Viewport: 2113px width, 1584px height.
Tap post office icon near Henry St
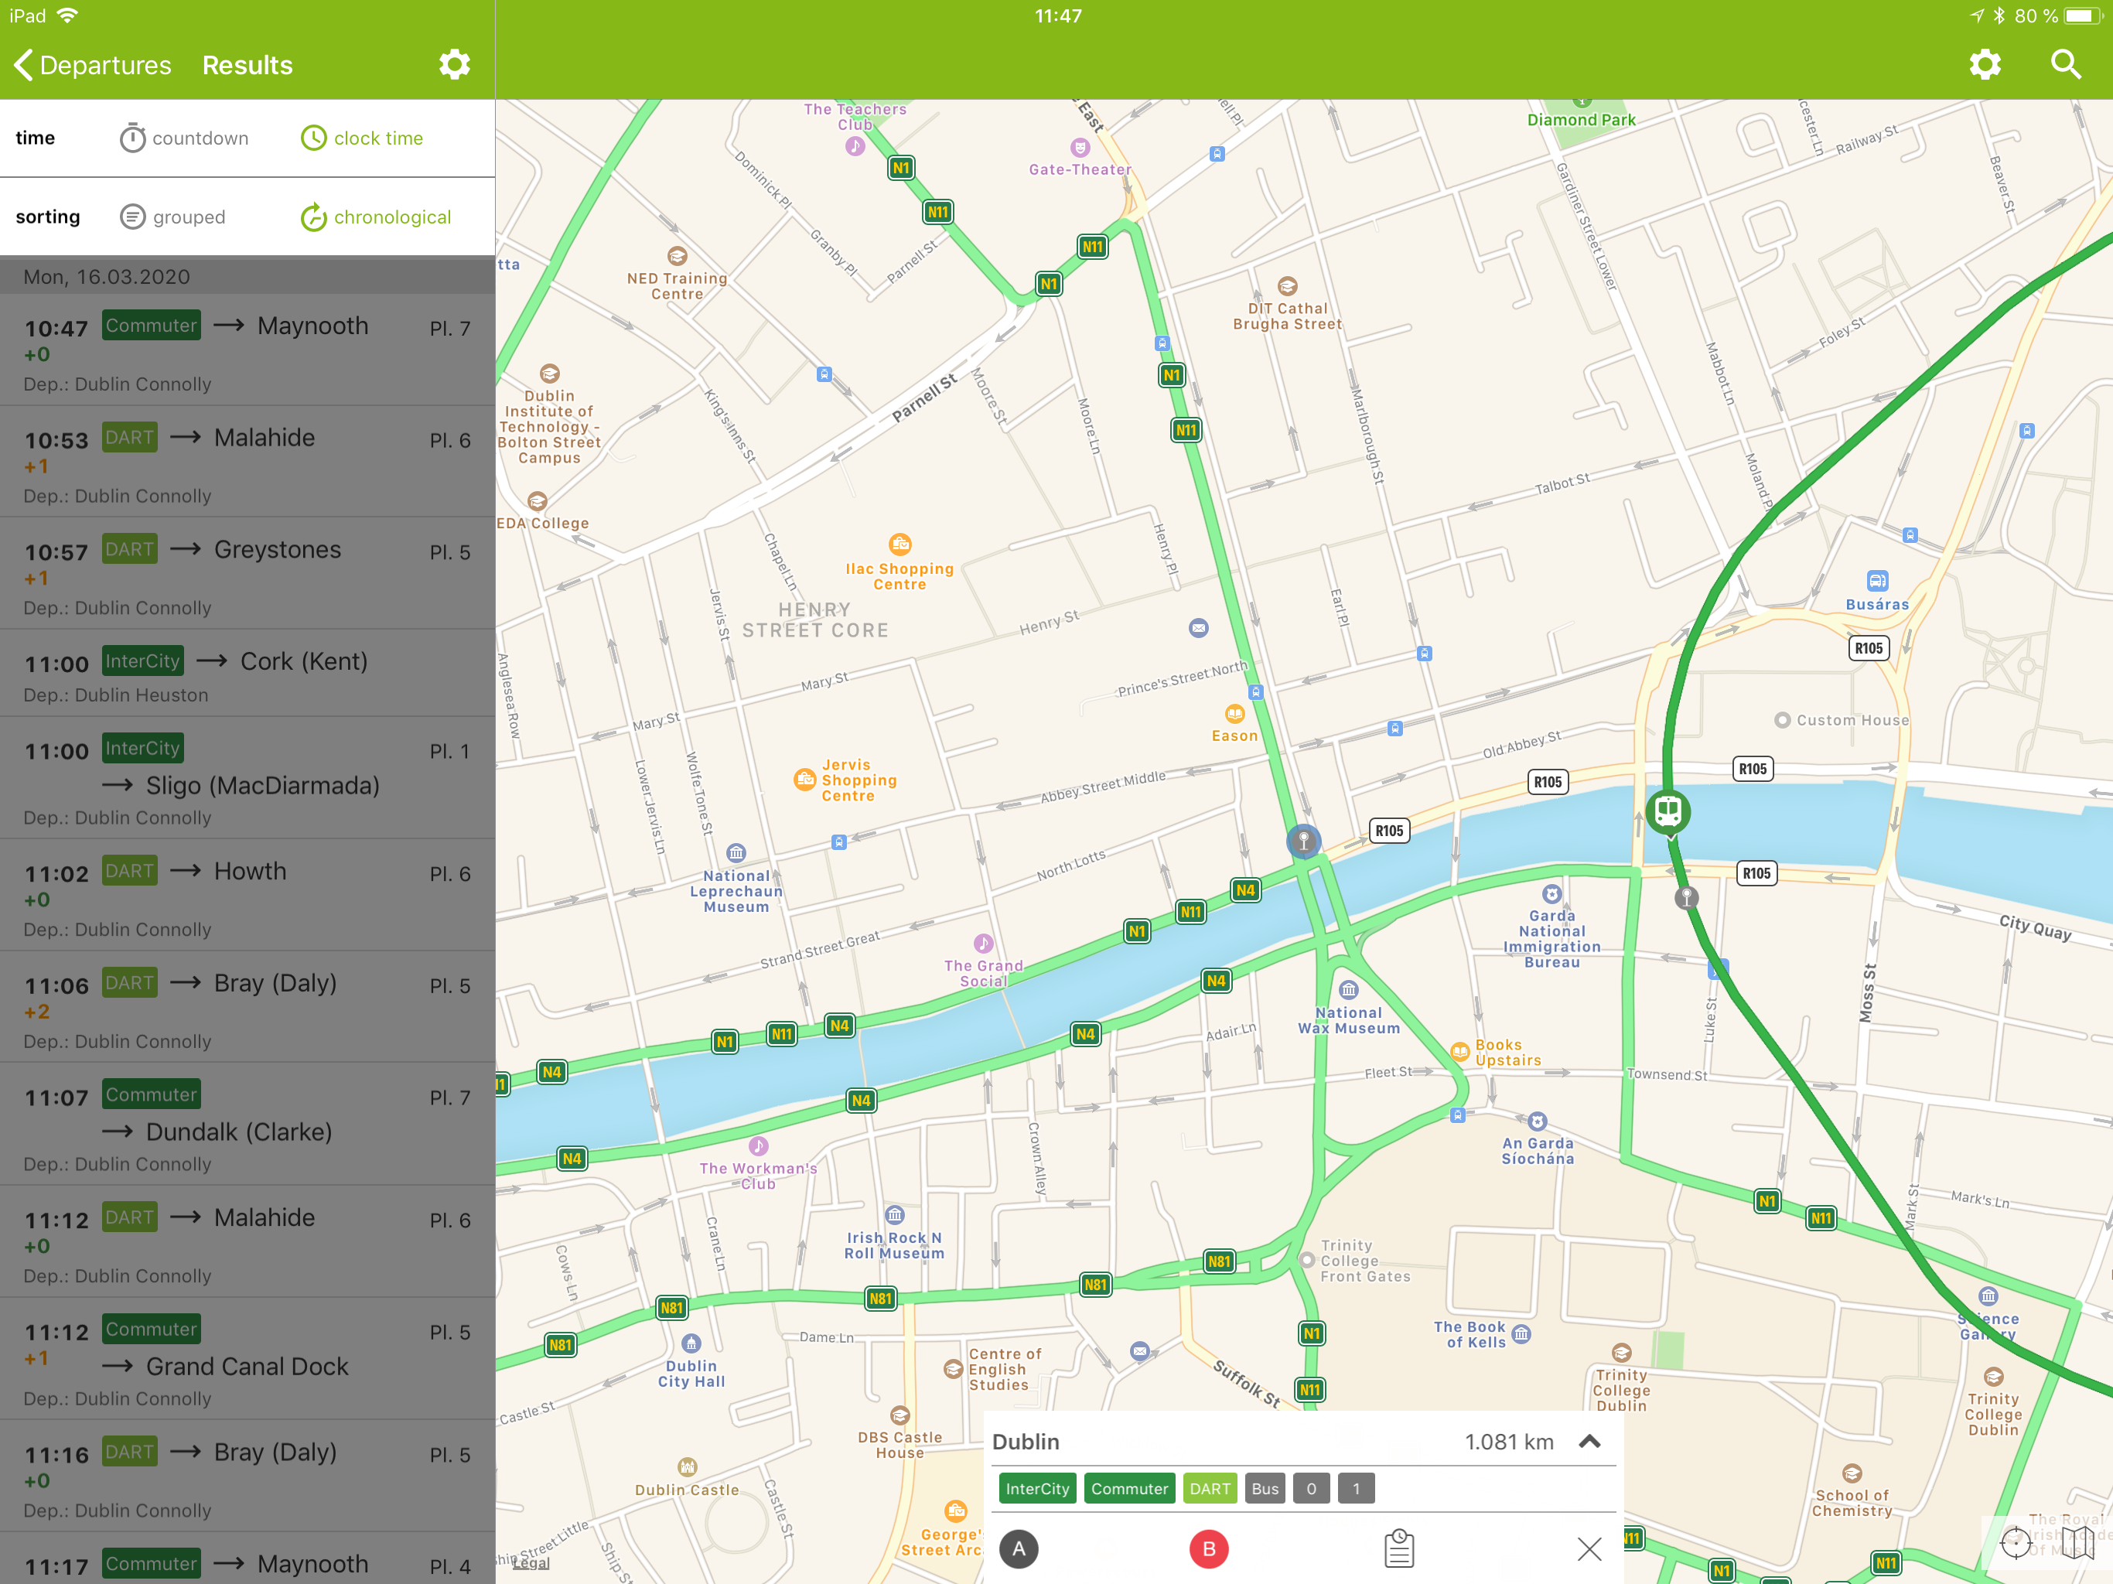pos(1198,628)
